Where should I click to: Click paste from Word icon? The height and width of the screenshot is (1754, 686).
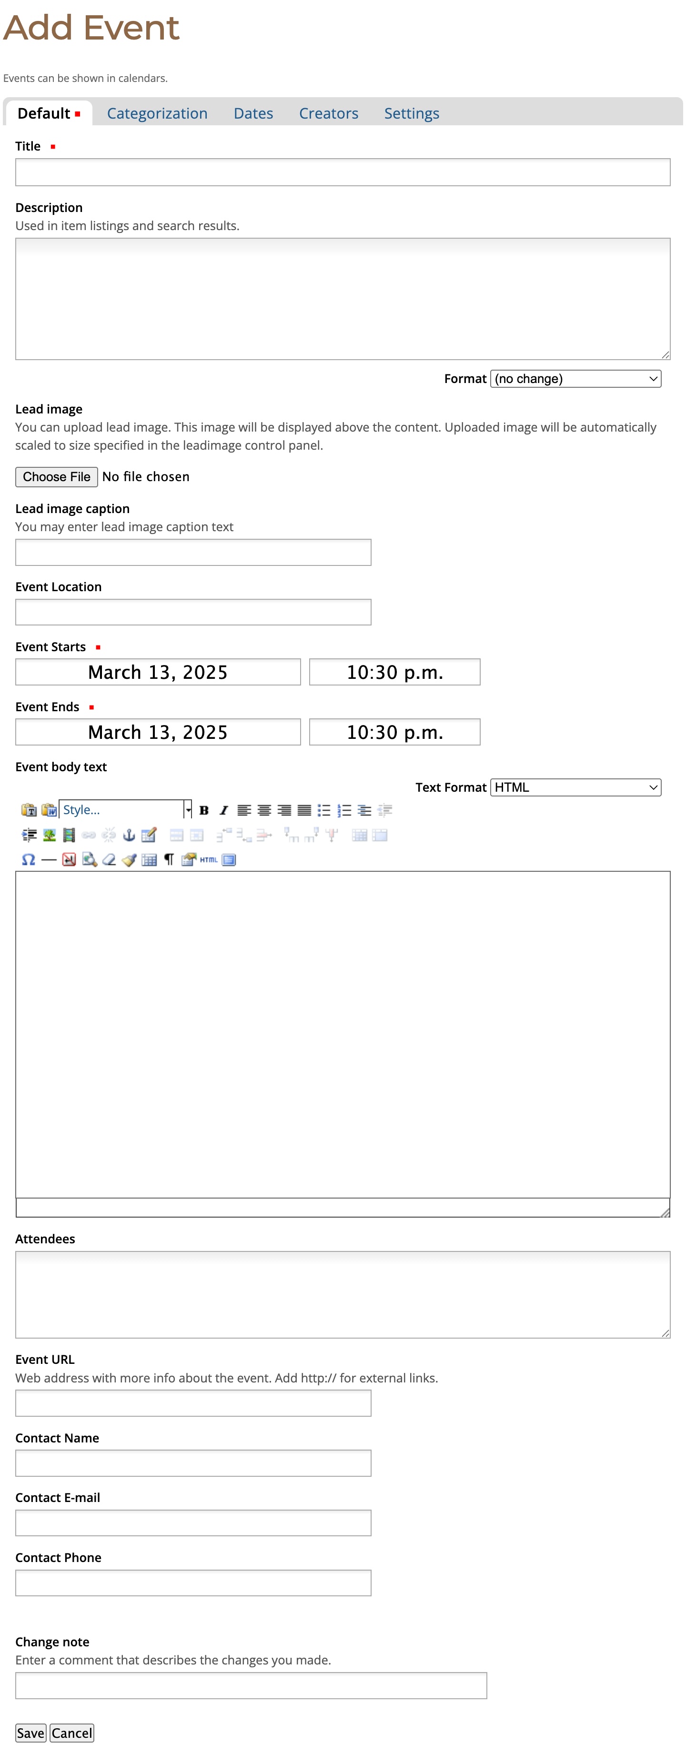pyautogui.click(x=49, y=809)
